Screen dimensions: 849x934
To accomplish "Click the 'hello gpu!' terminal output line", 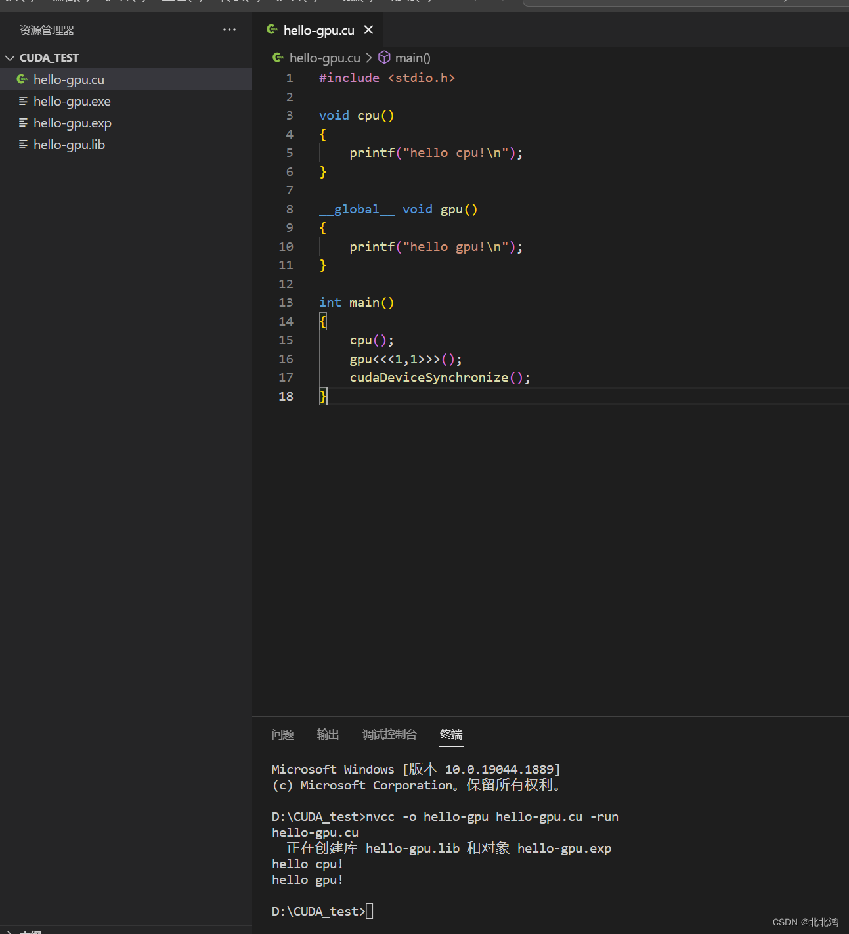I will click(307, 880).
